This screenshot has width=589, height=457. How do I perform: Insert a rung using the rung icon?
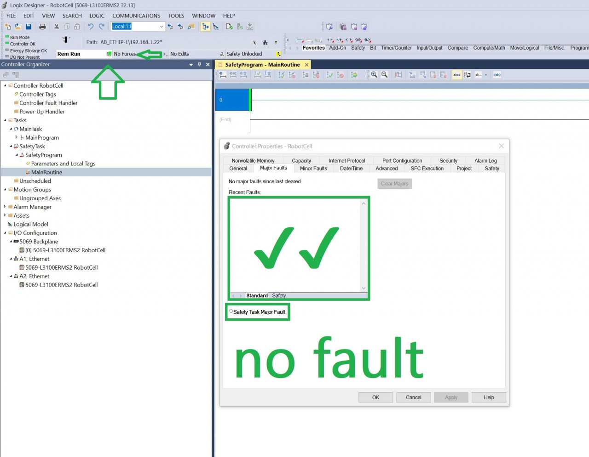coord(300,40)
